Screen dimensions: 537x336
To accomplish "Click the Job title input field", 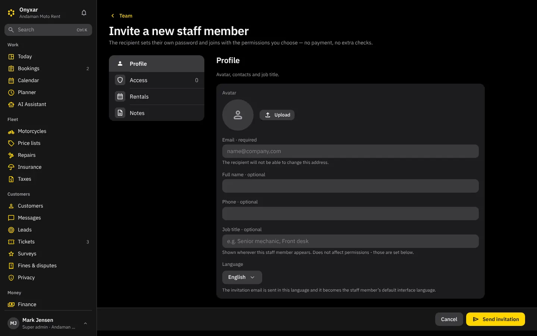I will point(351,241).
